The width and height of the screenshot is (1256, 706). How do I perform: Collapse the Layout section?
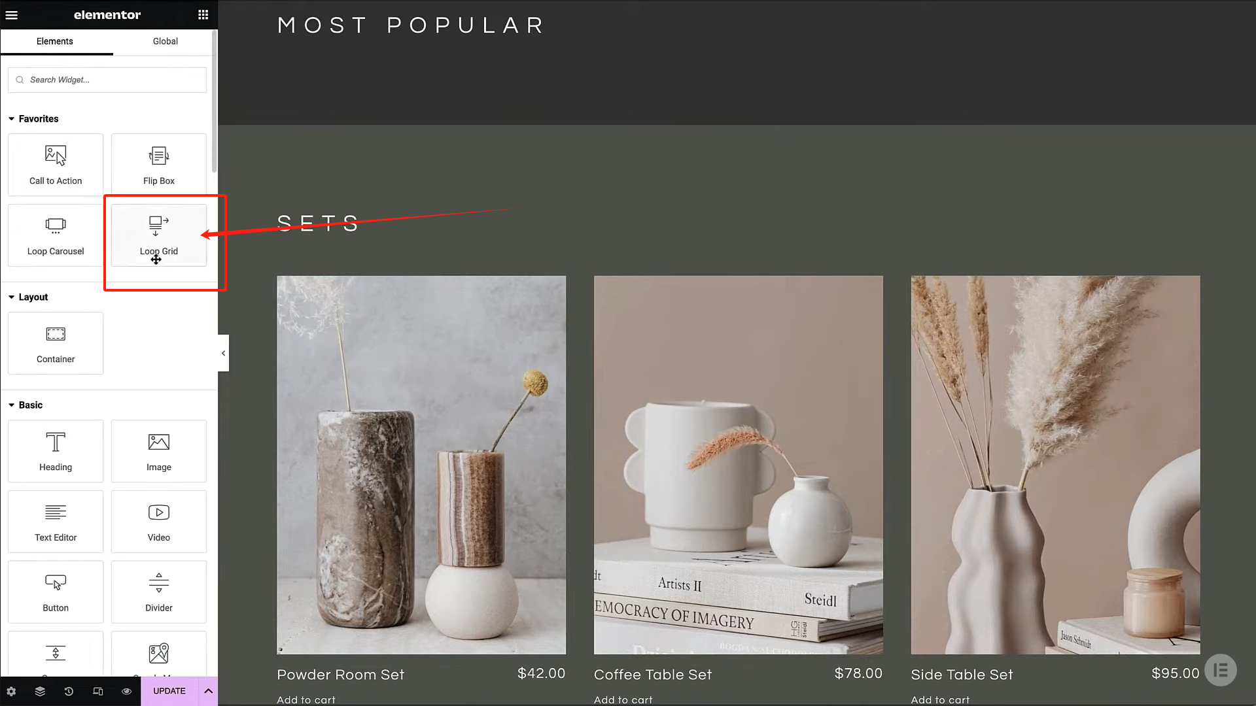[28, 297]
